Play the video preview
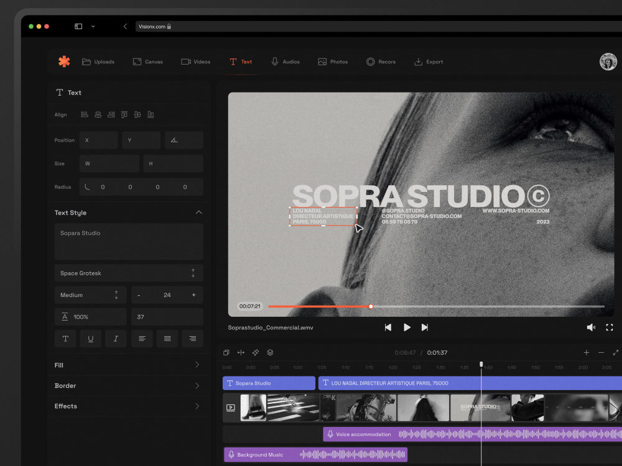622x466 pixels. [x=407, y=327]
